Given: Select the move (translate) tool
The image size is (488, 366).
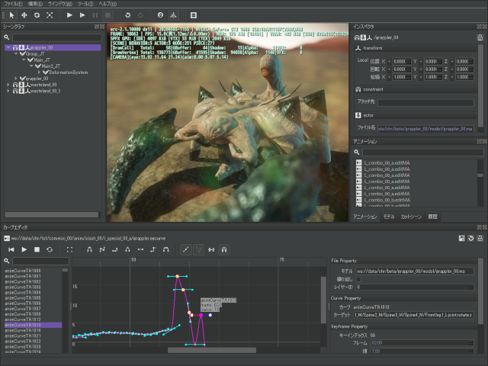Looking at the screenshot, I should point(24,14).
